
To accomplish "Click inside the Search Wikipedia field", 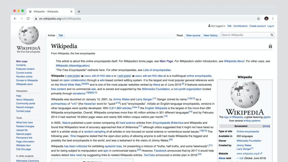I will [245, 35].
